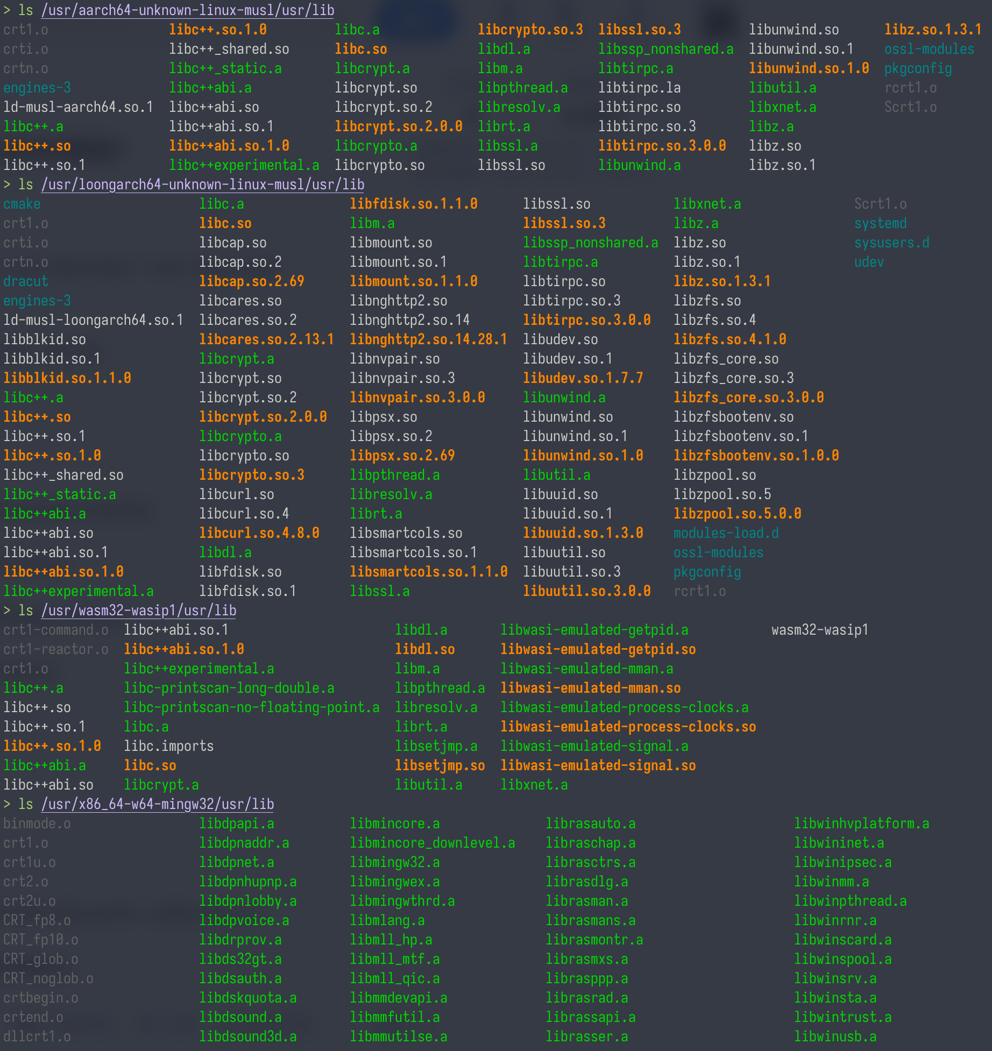Open the /usr/aarch64-unknown-linux-musl/usr/lib path link
Screen dimensions: 992x1051
point(187,10)
